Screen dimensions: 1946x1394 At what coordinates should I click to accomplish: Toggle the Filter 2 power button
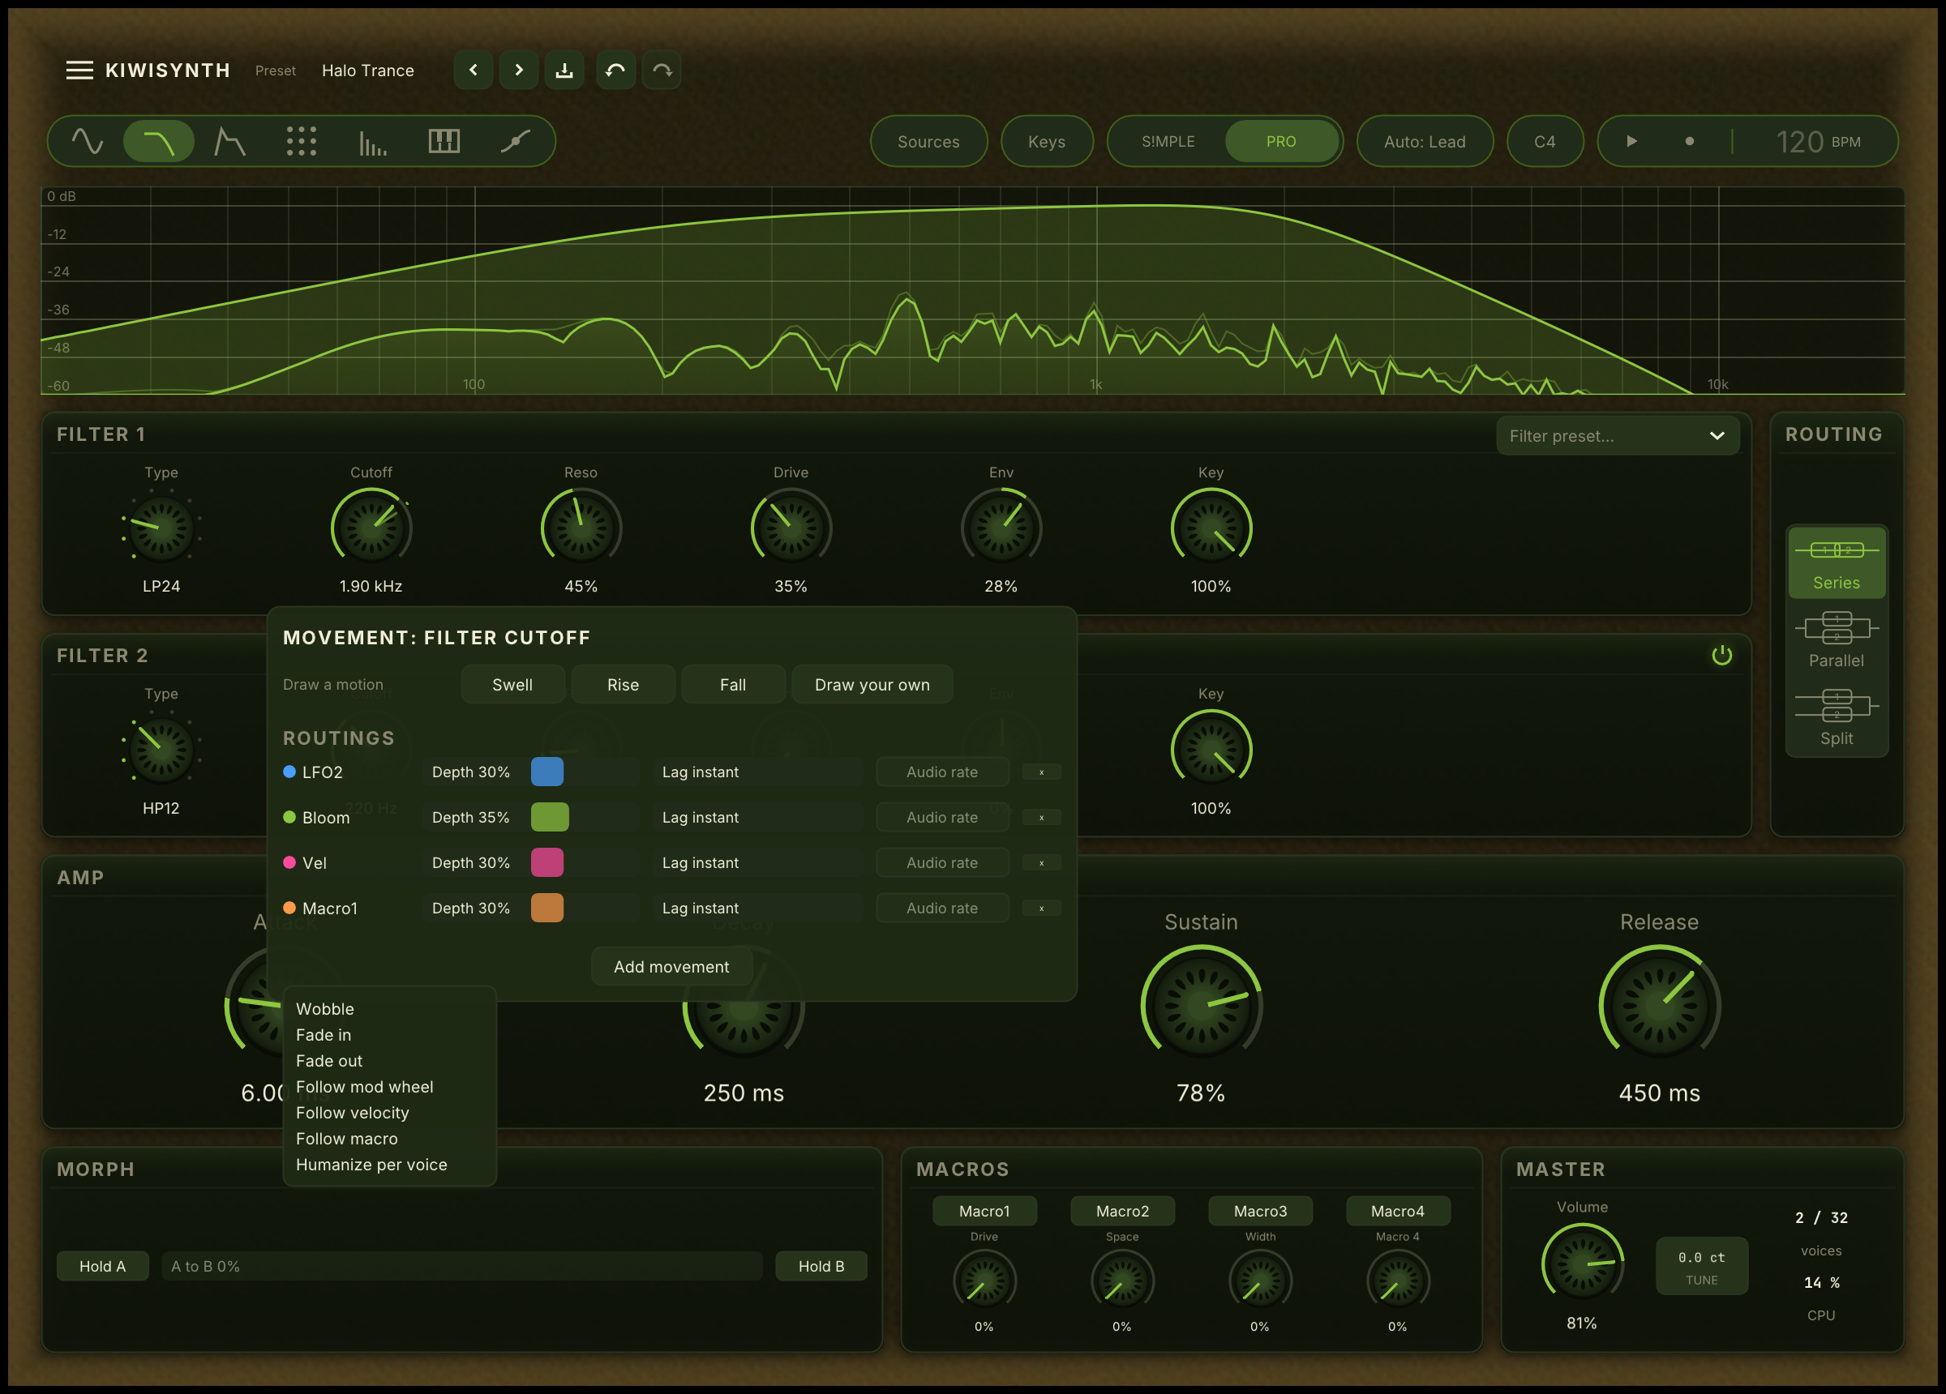coord(1721,656)
